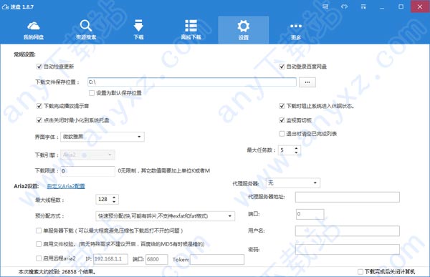Click the 常规设置 section heading
This screenshot has height=277, width=430.
pyautogui.click(x=24, y=54)
